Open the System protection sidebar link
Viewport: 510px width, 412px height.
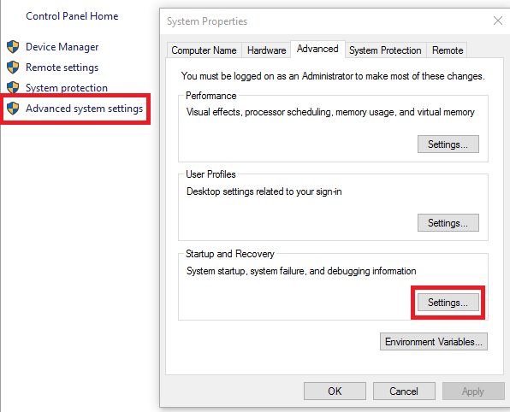point(67,88)
